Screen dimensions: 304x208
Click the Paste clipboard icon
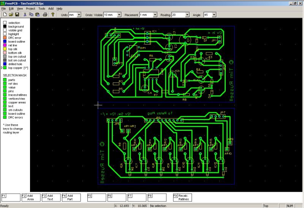pyautogui.click(x=37, y=14)
